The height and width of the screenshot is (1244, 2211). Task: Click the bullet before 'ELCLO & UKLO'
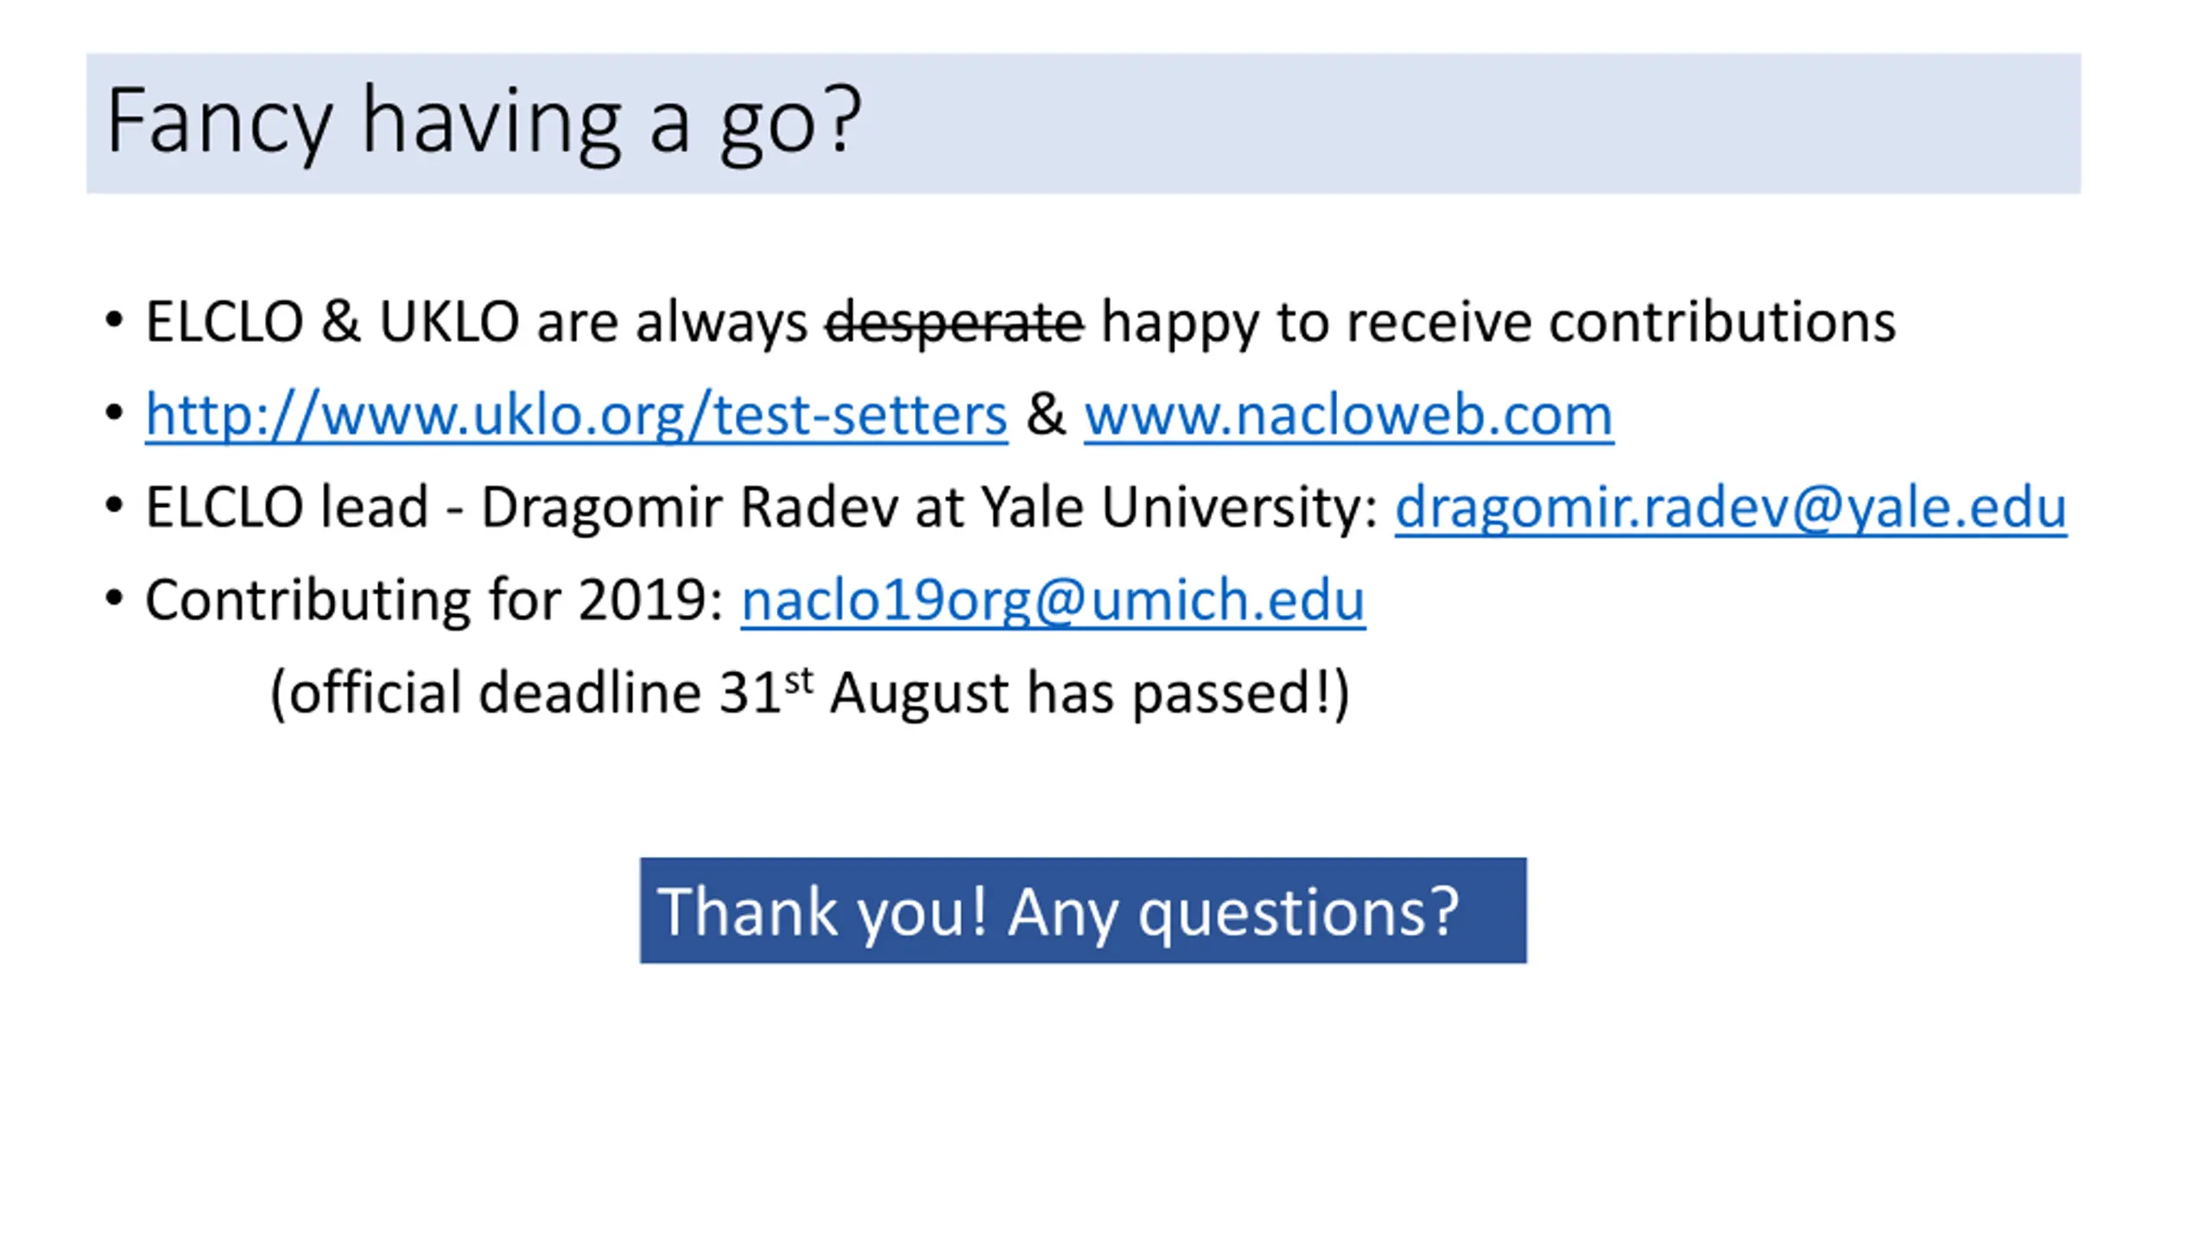(114, 320)
